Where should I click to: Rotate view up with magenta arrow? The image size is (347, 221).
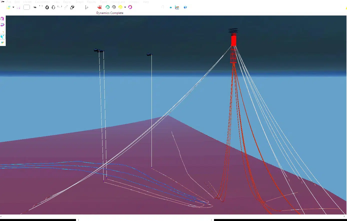[x=2, y=19]
